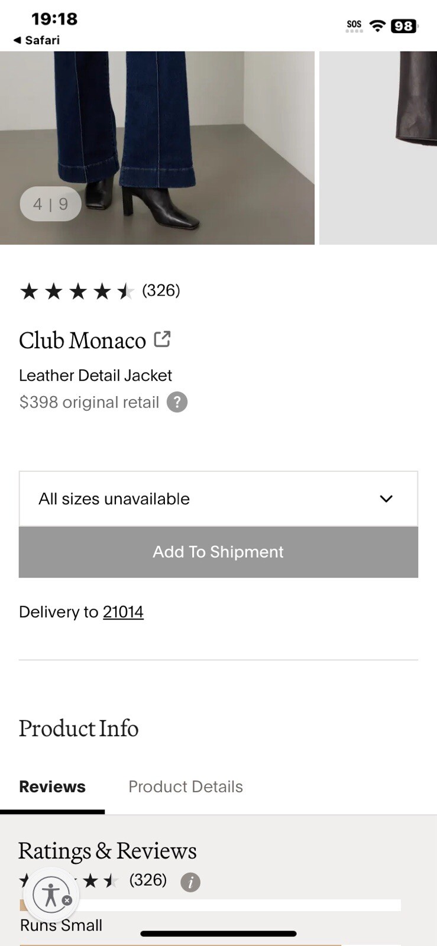Click the Runs Small fit scale bar
Image resolution: width=437 pixels, height=946 pixels.
pos(211,905)
